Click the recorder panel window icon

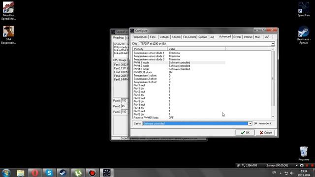point(238,165)
